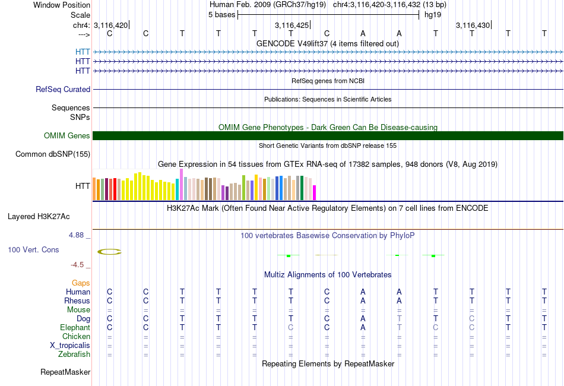Open Layered H3K27Ac track settings label
The width and height of the screenshot is (564, 386).
click(x=39, y=217)
